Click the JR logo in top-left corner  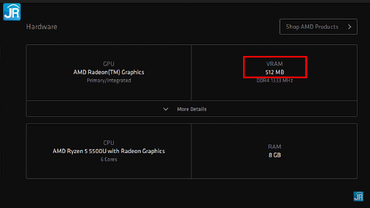(x=11, y=11)
